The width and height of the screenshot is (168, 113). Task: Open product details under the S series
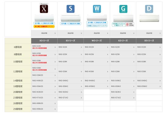pyautogui.click(x=70, y=33)
